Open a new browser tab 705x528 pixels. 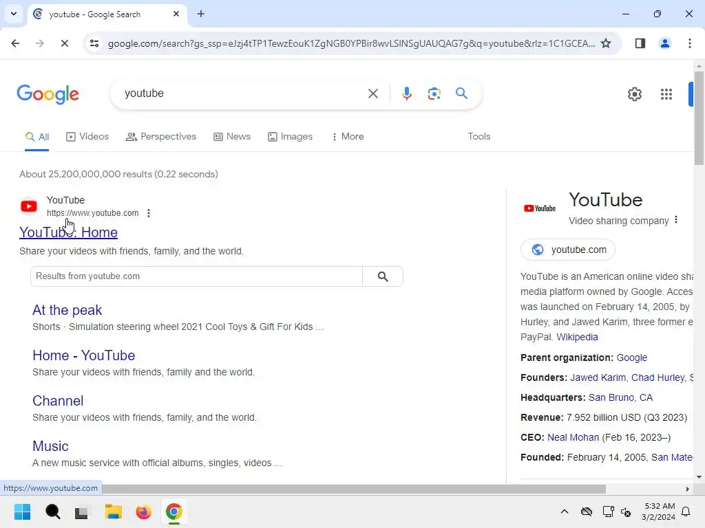point(201,14)
